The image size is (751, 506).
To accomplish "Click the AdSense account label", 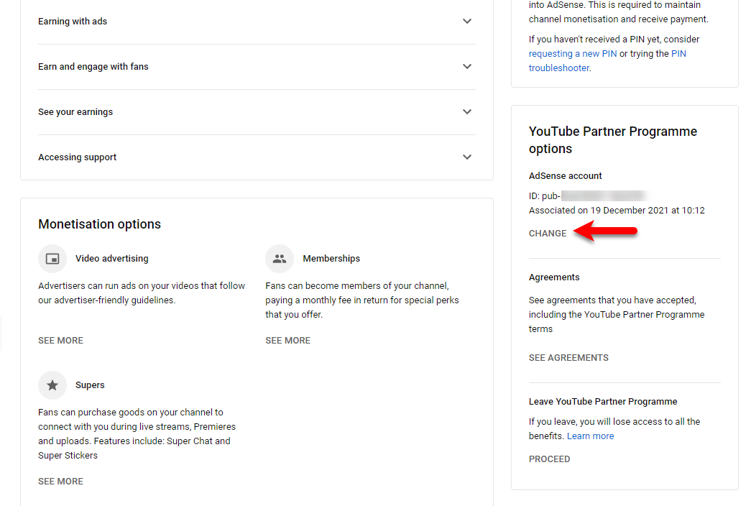I will click(x=565, y=176).
